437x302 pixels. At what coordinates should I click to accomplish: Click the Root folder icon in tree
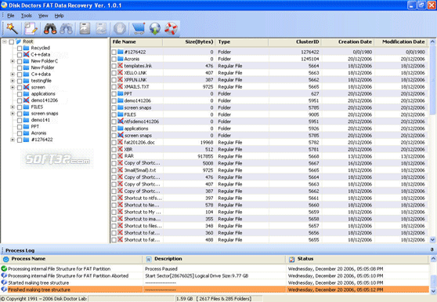[18, 42]
